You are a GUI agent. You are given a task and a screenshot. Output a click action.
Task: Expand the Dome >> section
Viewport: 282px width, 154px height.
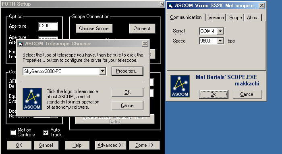pyautogui.click(x=144, y=145)
